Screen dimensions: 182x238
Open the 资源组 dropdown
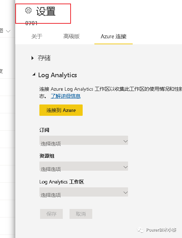coord(84,166)
